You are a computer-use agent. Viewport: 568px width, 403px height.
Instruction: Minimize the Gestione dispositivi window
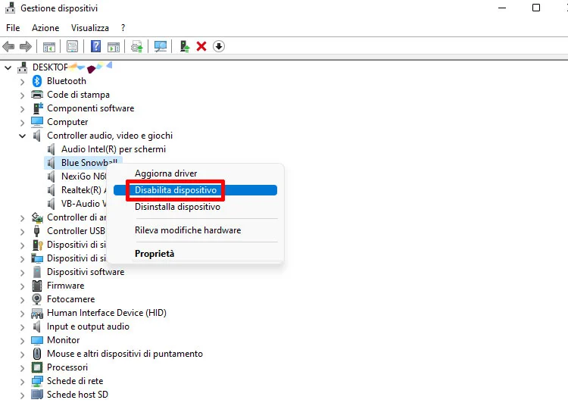502,8
